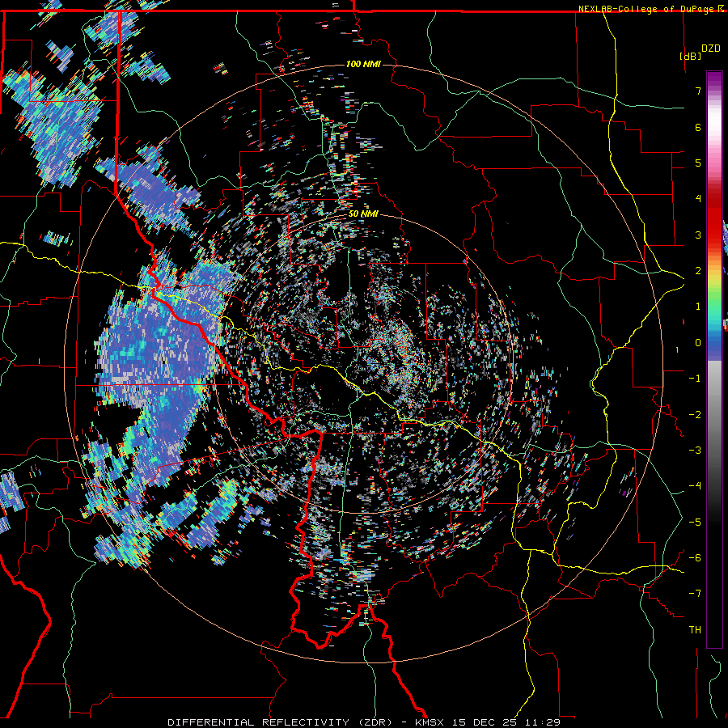Click the legend value 7

pos(697,91)
